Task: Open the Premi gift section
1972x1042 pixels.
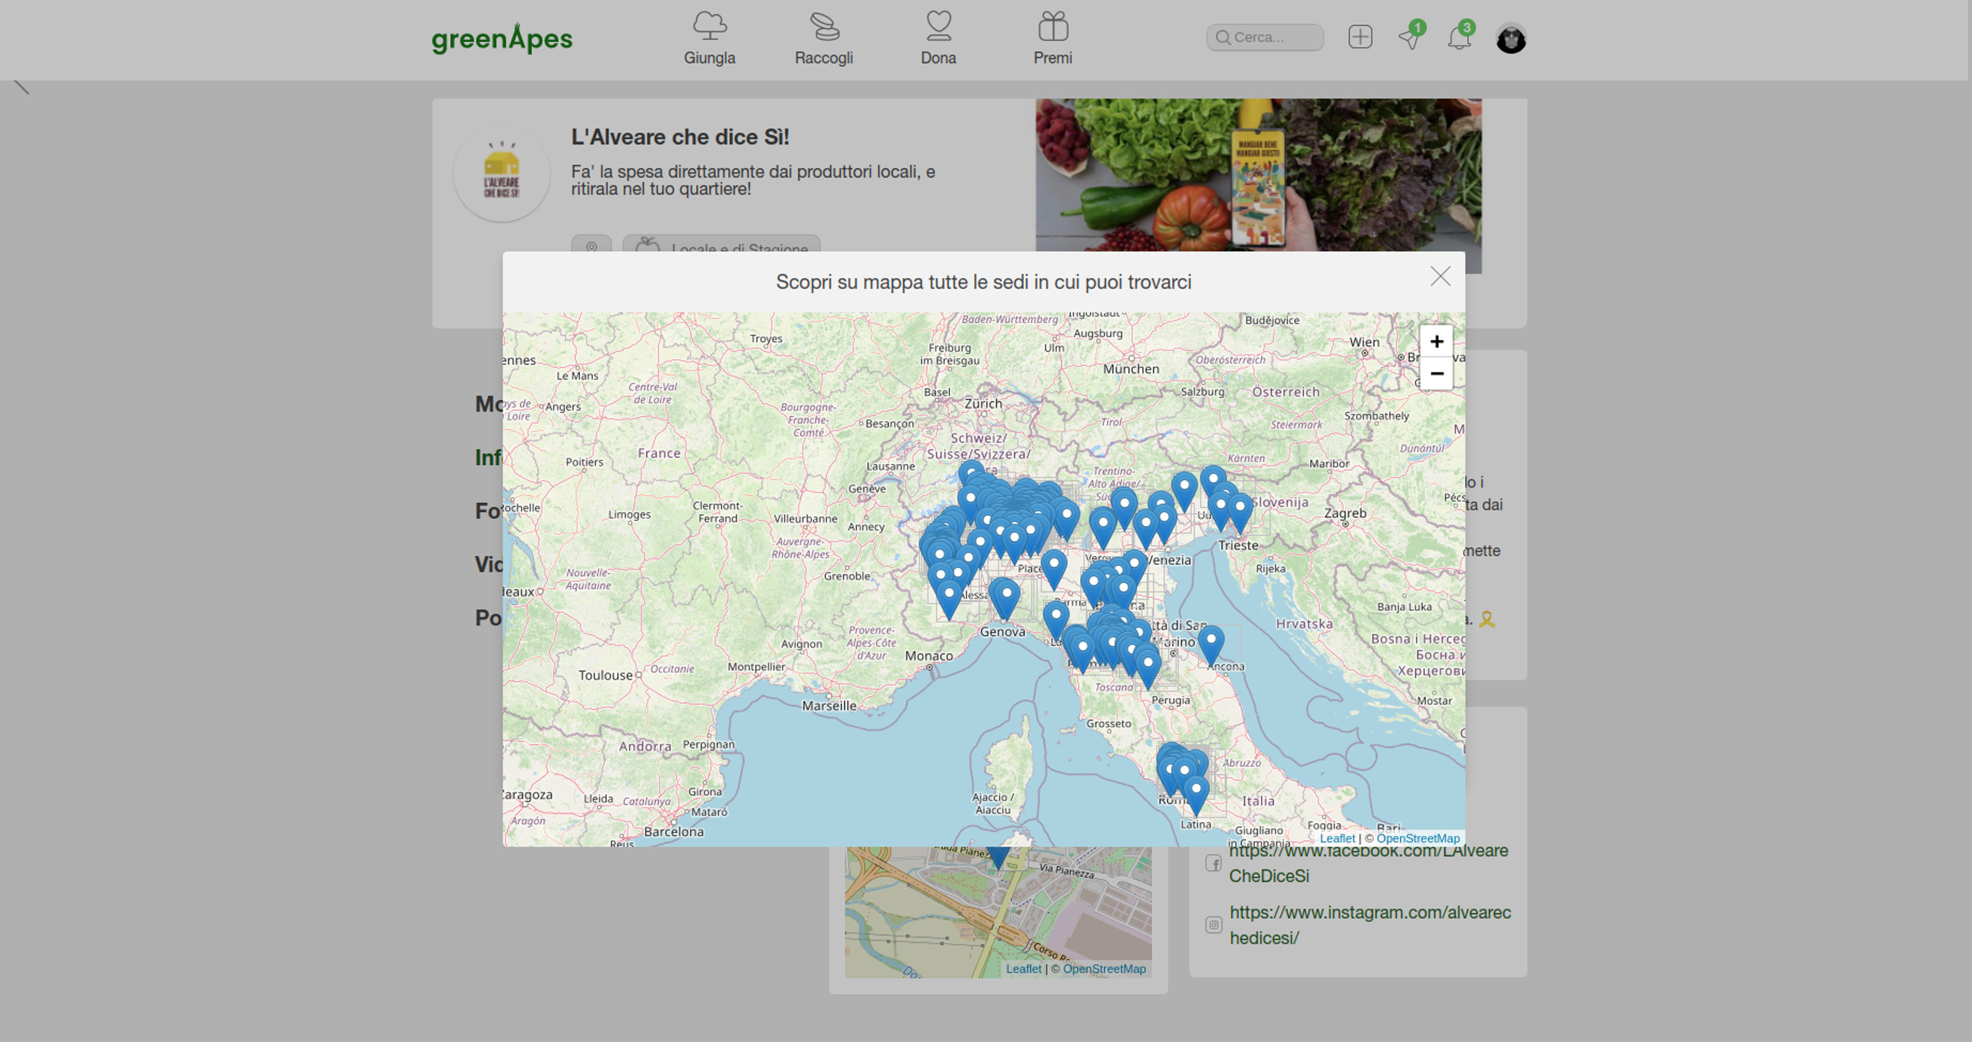Action: [x=1053, y=38]
